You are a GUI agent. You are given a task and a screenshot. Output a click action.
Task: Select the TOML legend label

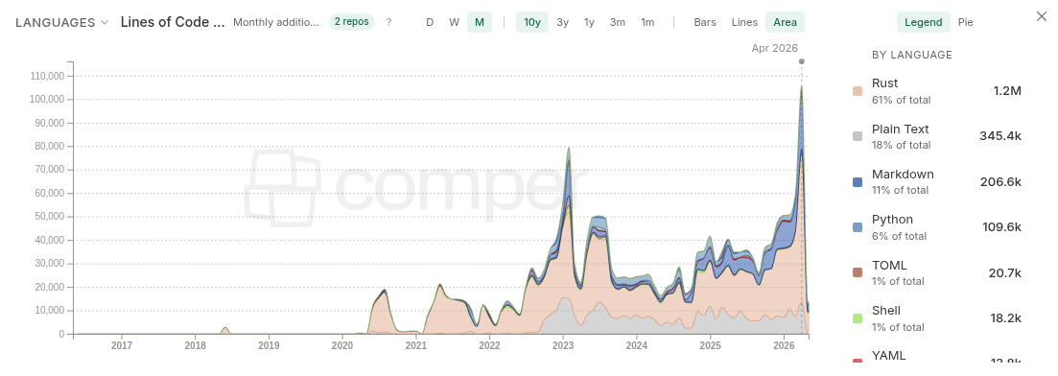889,266
